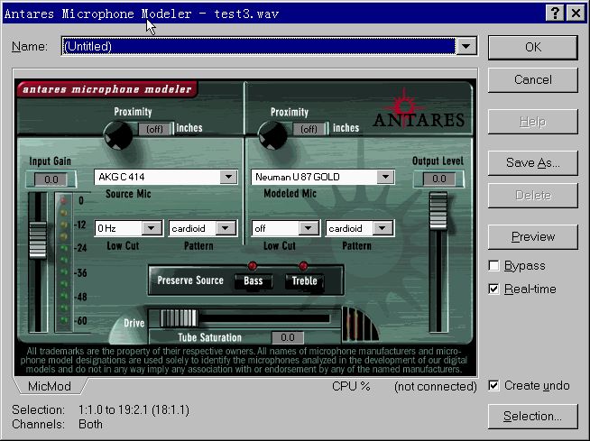Uncheck the Create undo checkbox
This screenshot has height=441, width=590.
point(493,385)
